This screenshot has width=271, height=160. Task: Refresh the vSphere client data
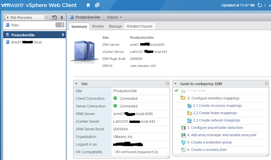[260, 6]
